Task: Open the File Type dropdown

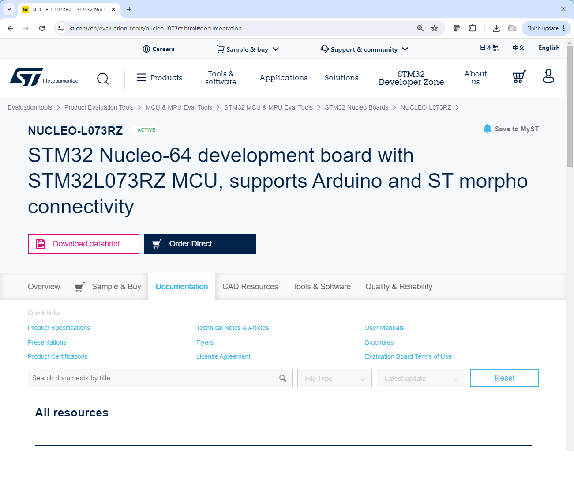Action: (334, 378)
